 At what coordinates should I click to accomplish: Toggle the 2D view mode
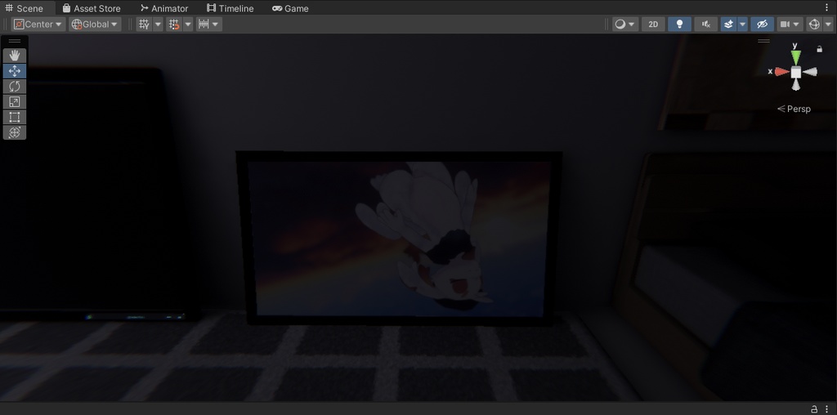coord(653,24)
